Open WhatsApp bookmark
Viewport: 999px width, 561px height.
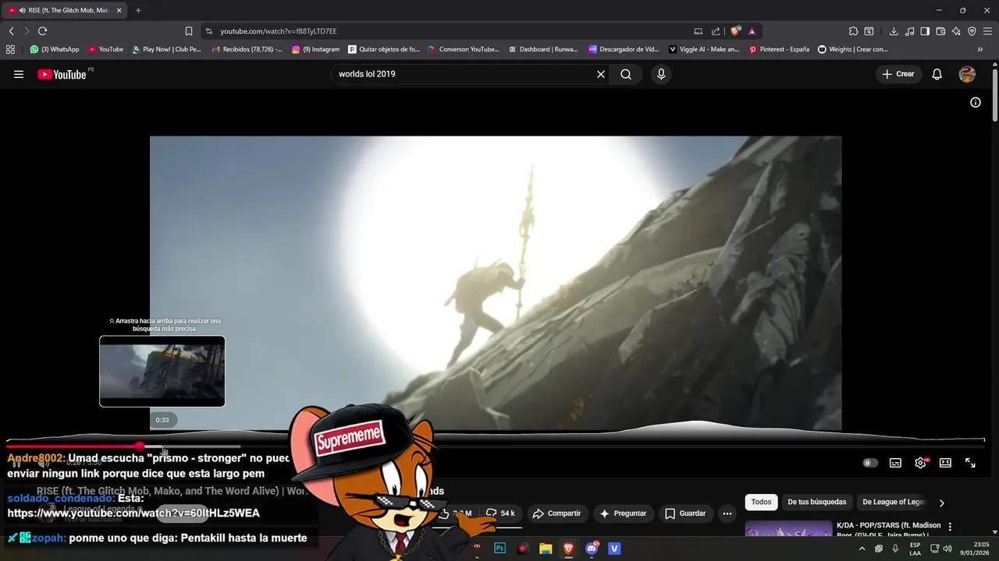(55, 49)
